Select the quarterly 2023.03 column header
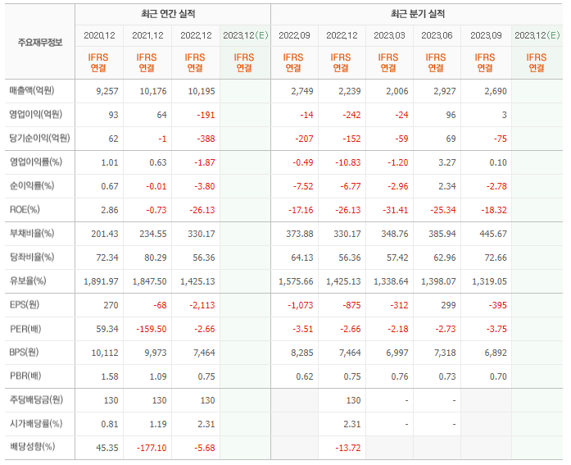Image resolution: width=571 pixels, height=465 pixels. (x=389, y=35)
